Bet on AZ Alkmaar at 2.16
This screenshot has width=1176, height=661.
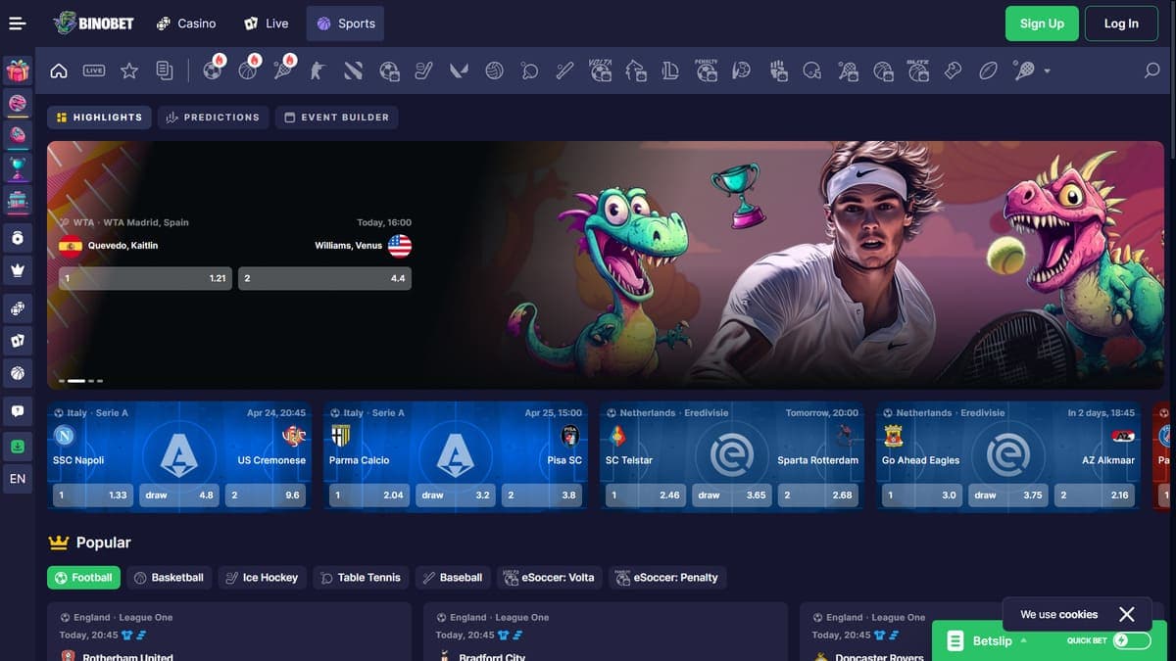tap(1095, 496)
